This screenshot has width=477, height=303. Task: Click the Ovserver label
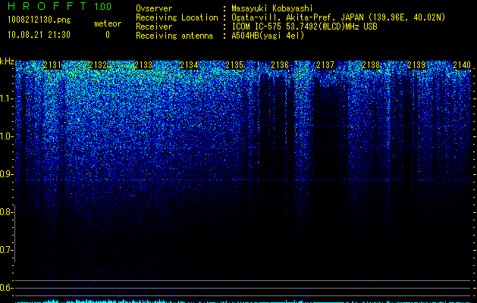click(x=154, y=8)
